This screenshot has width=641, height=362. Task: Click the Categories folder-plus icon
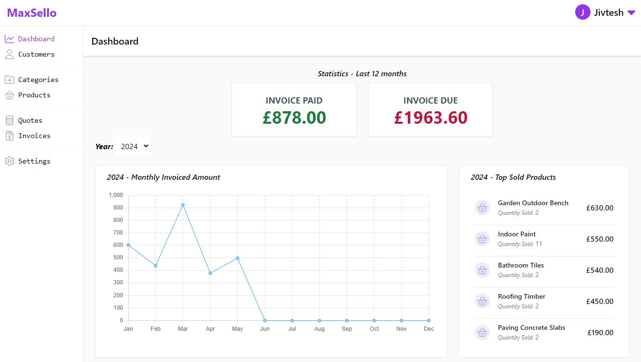pos(10,80)
